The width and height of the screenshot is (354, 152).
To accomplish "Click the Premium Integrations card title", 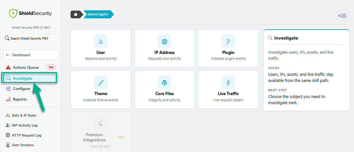I will point(94,137).
